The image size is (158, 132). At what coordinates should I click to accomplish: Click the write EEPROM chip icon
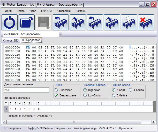(x=112, y=23)
